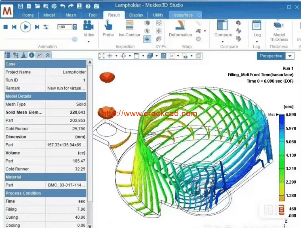Click the Video camera icon
The image size is (301, 228).
[88, 25]
